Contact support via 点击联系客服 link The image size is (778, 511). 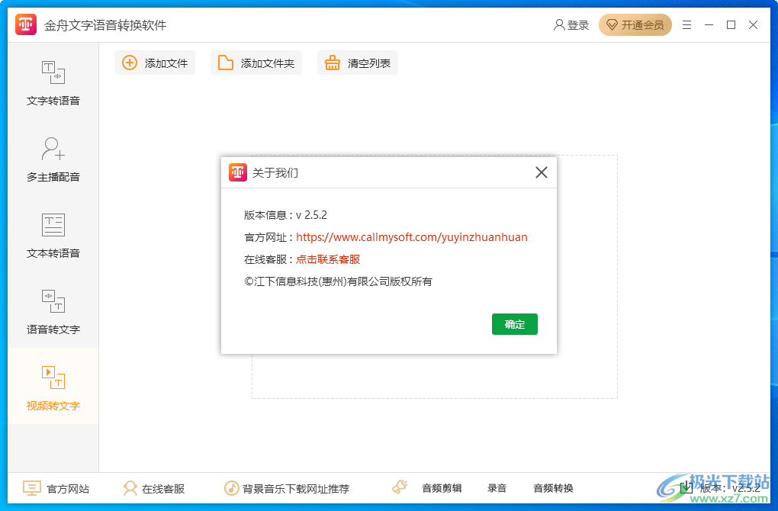point(328,259)
